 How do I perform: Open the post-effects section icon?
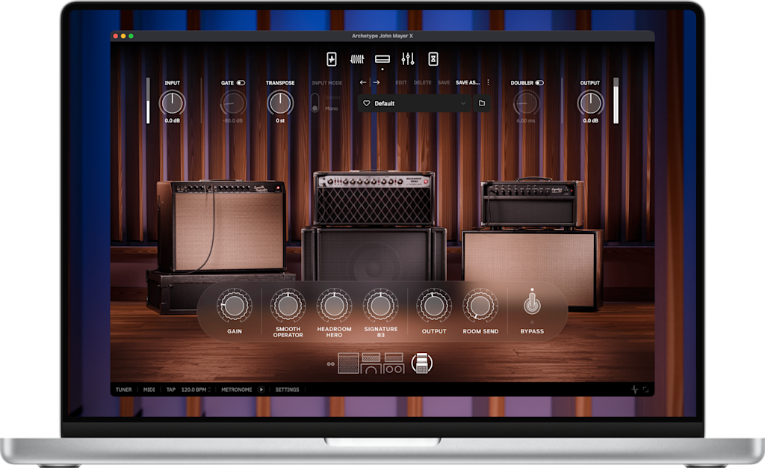click(433, 59)
